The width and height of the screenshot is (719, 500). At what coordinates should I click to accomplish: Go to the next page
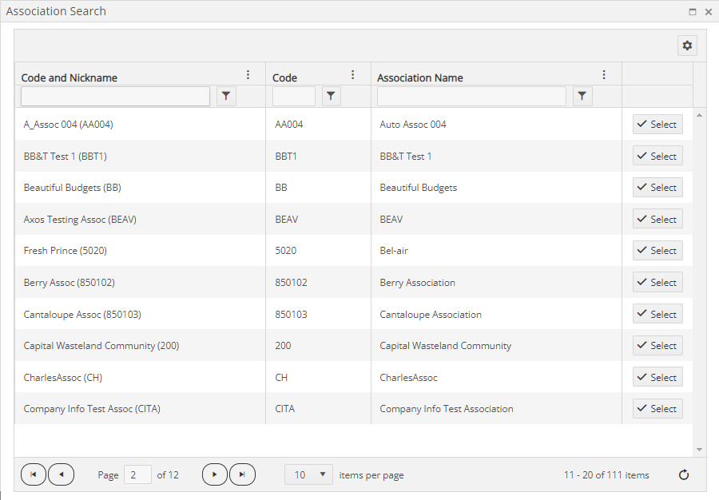214,474
